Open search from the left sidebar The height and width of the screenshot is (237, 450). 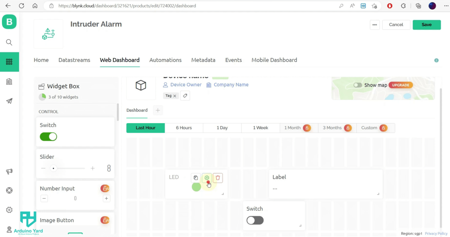(9, 42)
